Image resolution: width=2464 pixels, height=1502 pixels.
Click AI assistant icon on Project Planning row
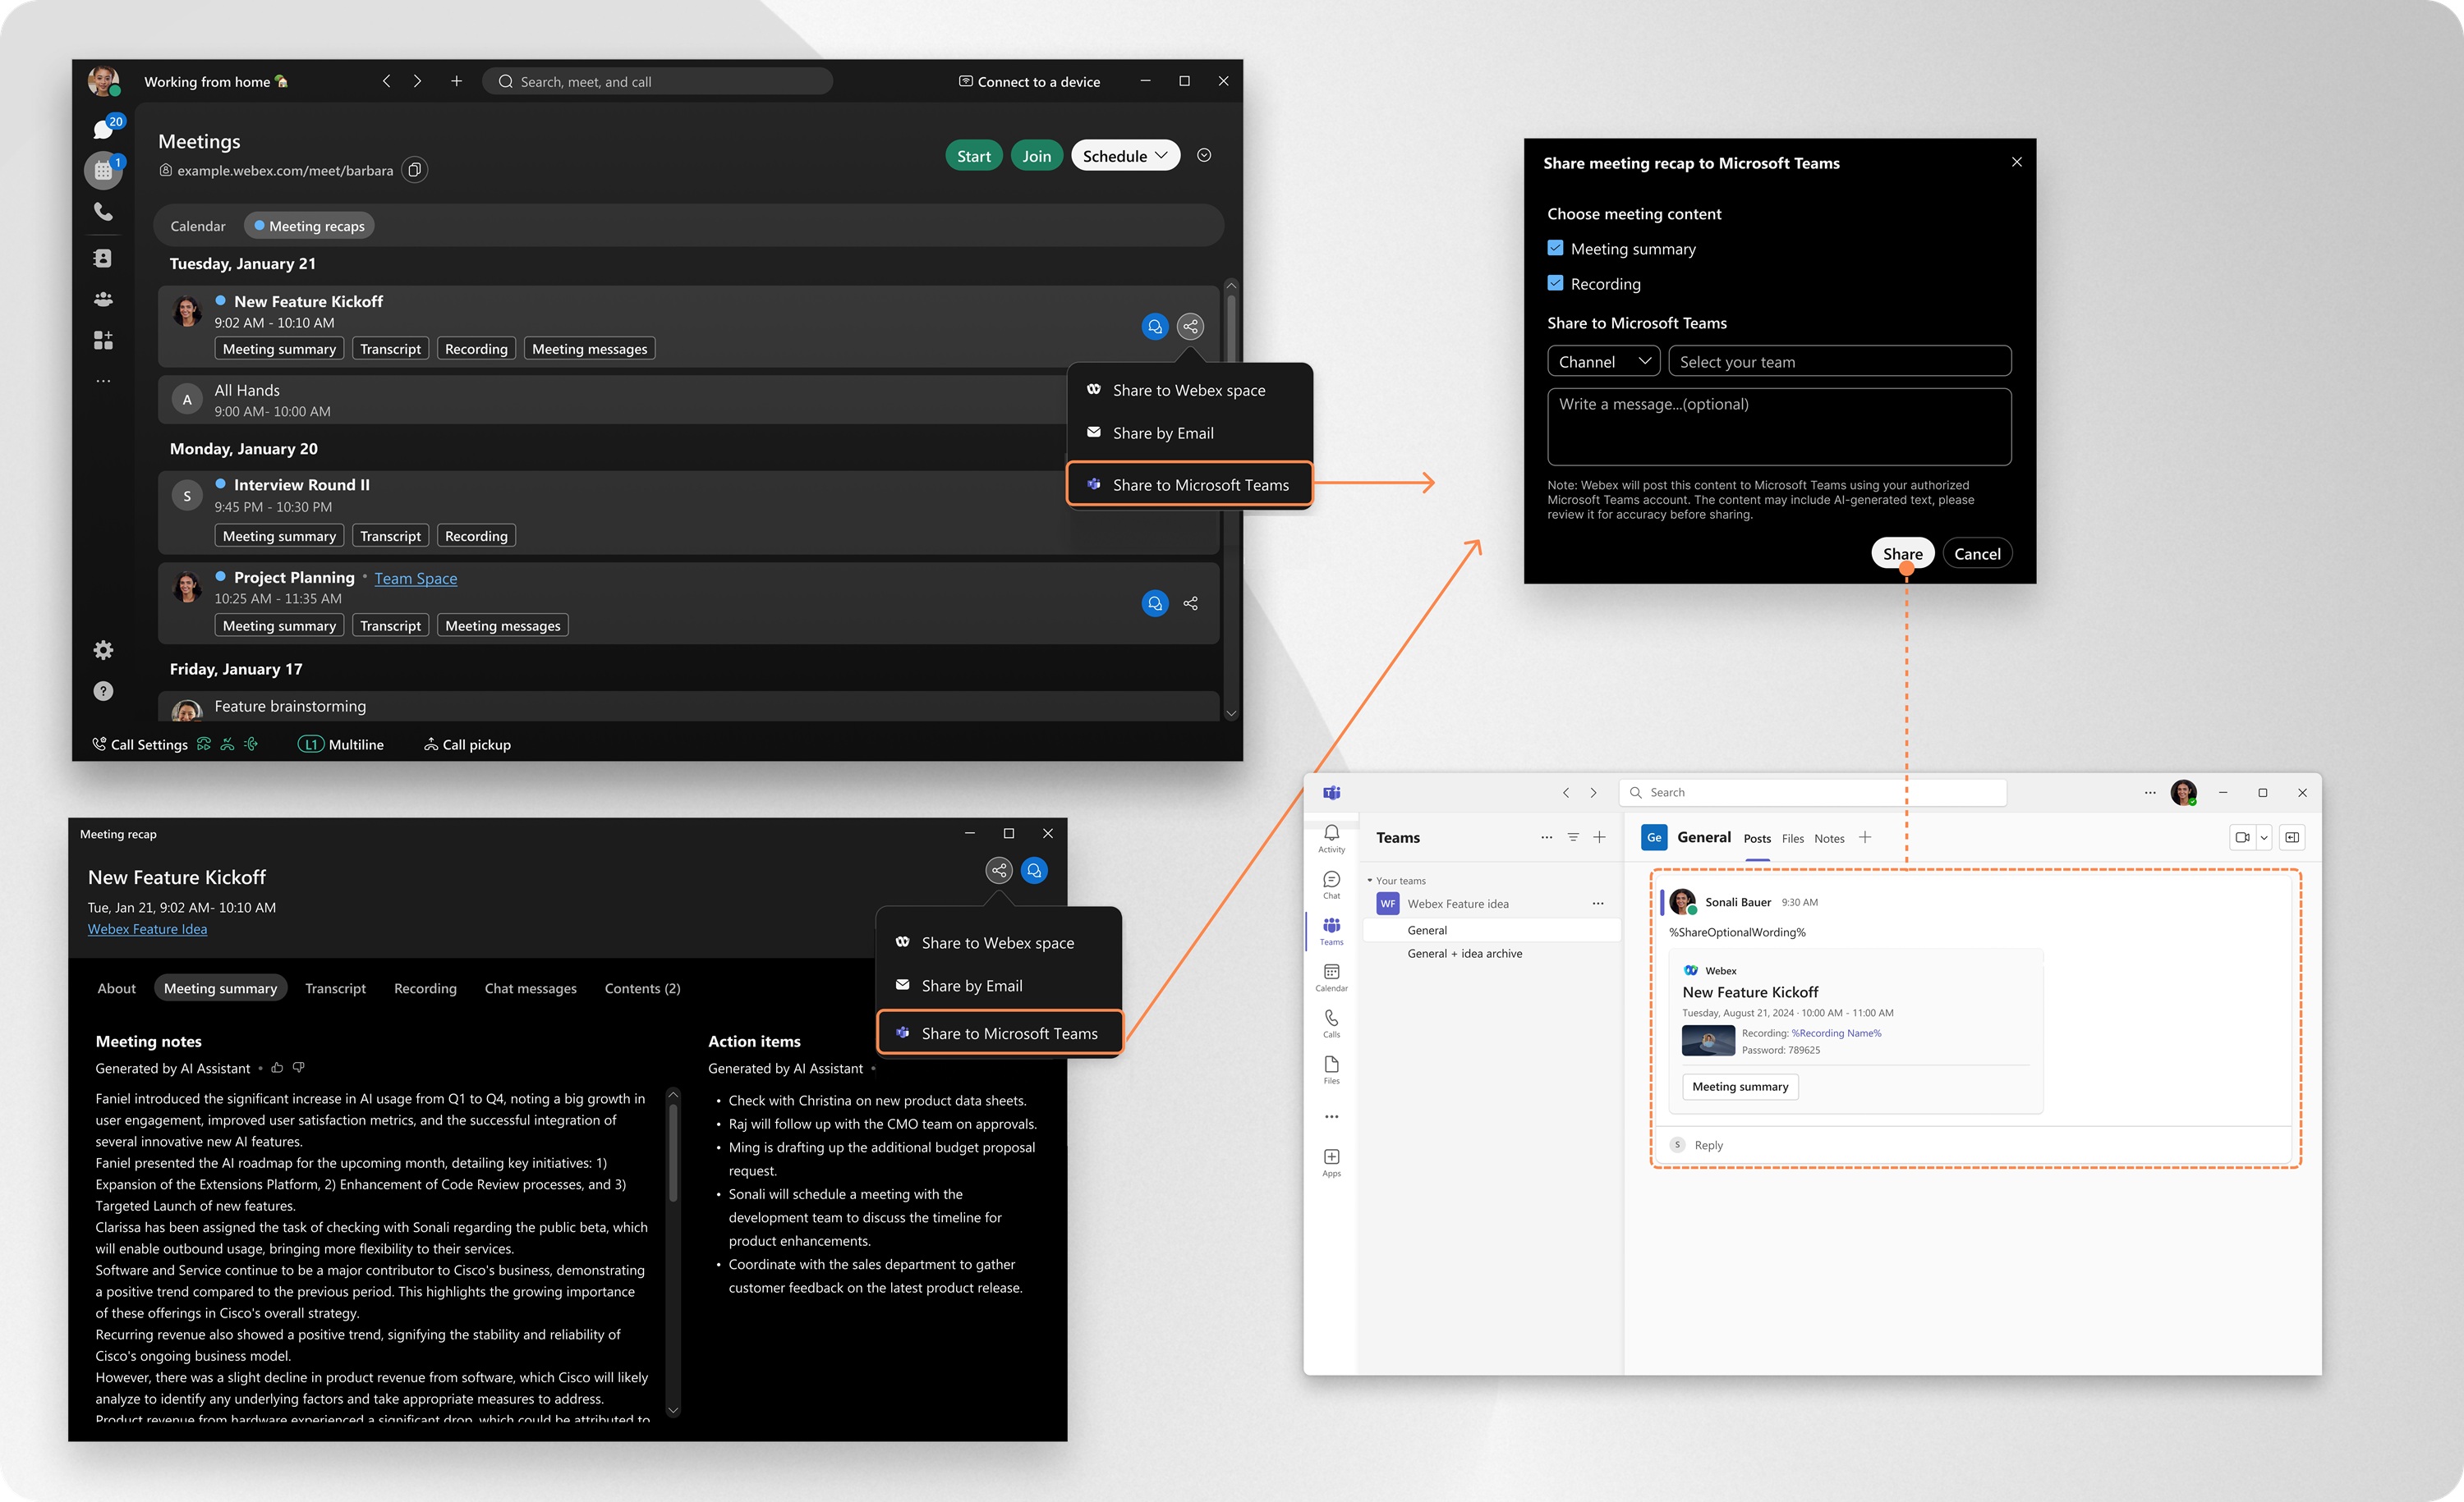coord(1155,603)
